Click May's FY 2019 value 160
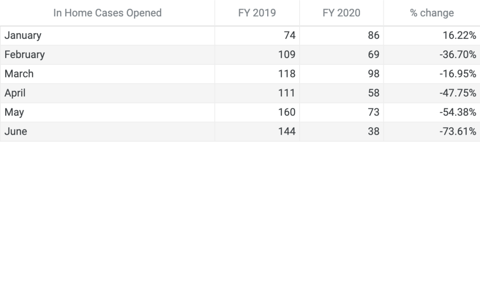This screenshot has width=480, height=297. pos(287,113)
